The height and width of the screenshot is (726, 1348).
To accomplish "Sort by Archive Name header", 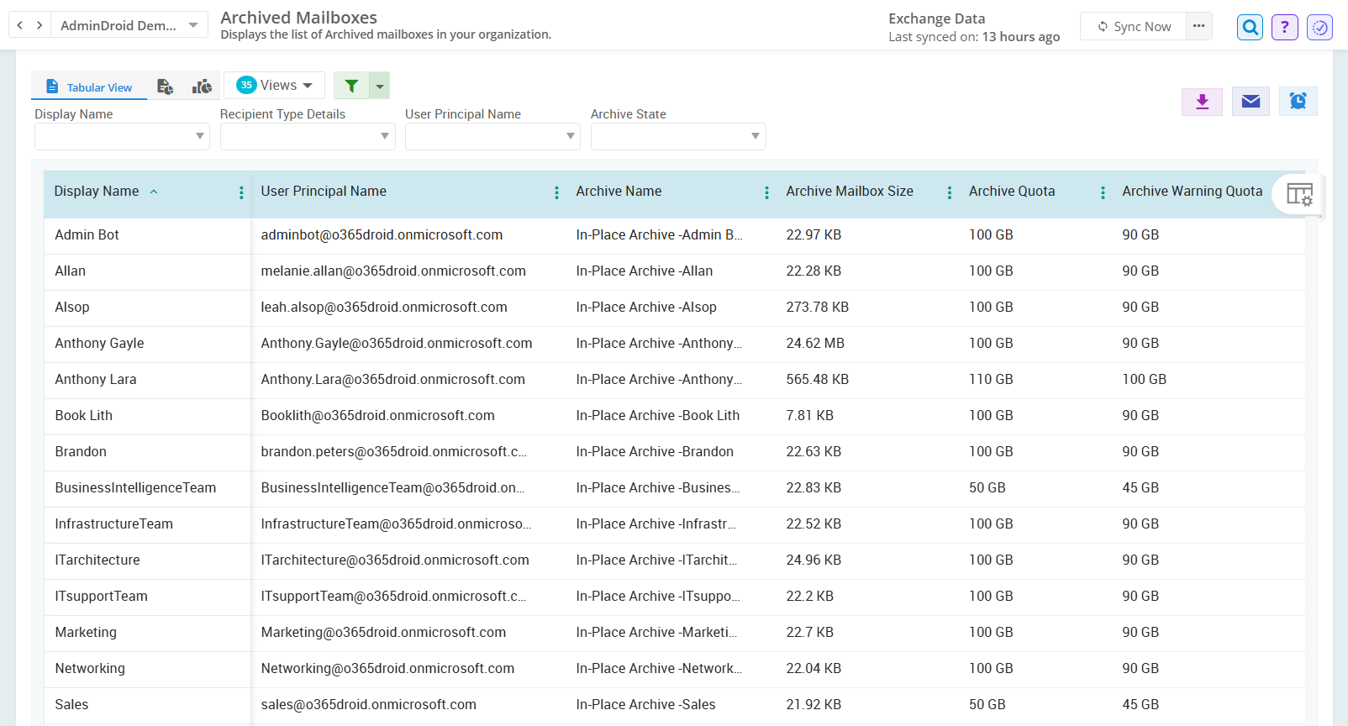I will (x=619, y=192).
